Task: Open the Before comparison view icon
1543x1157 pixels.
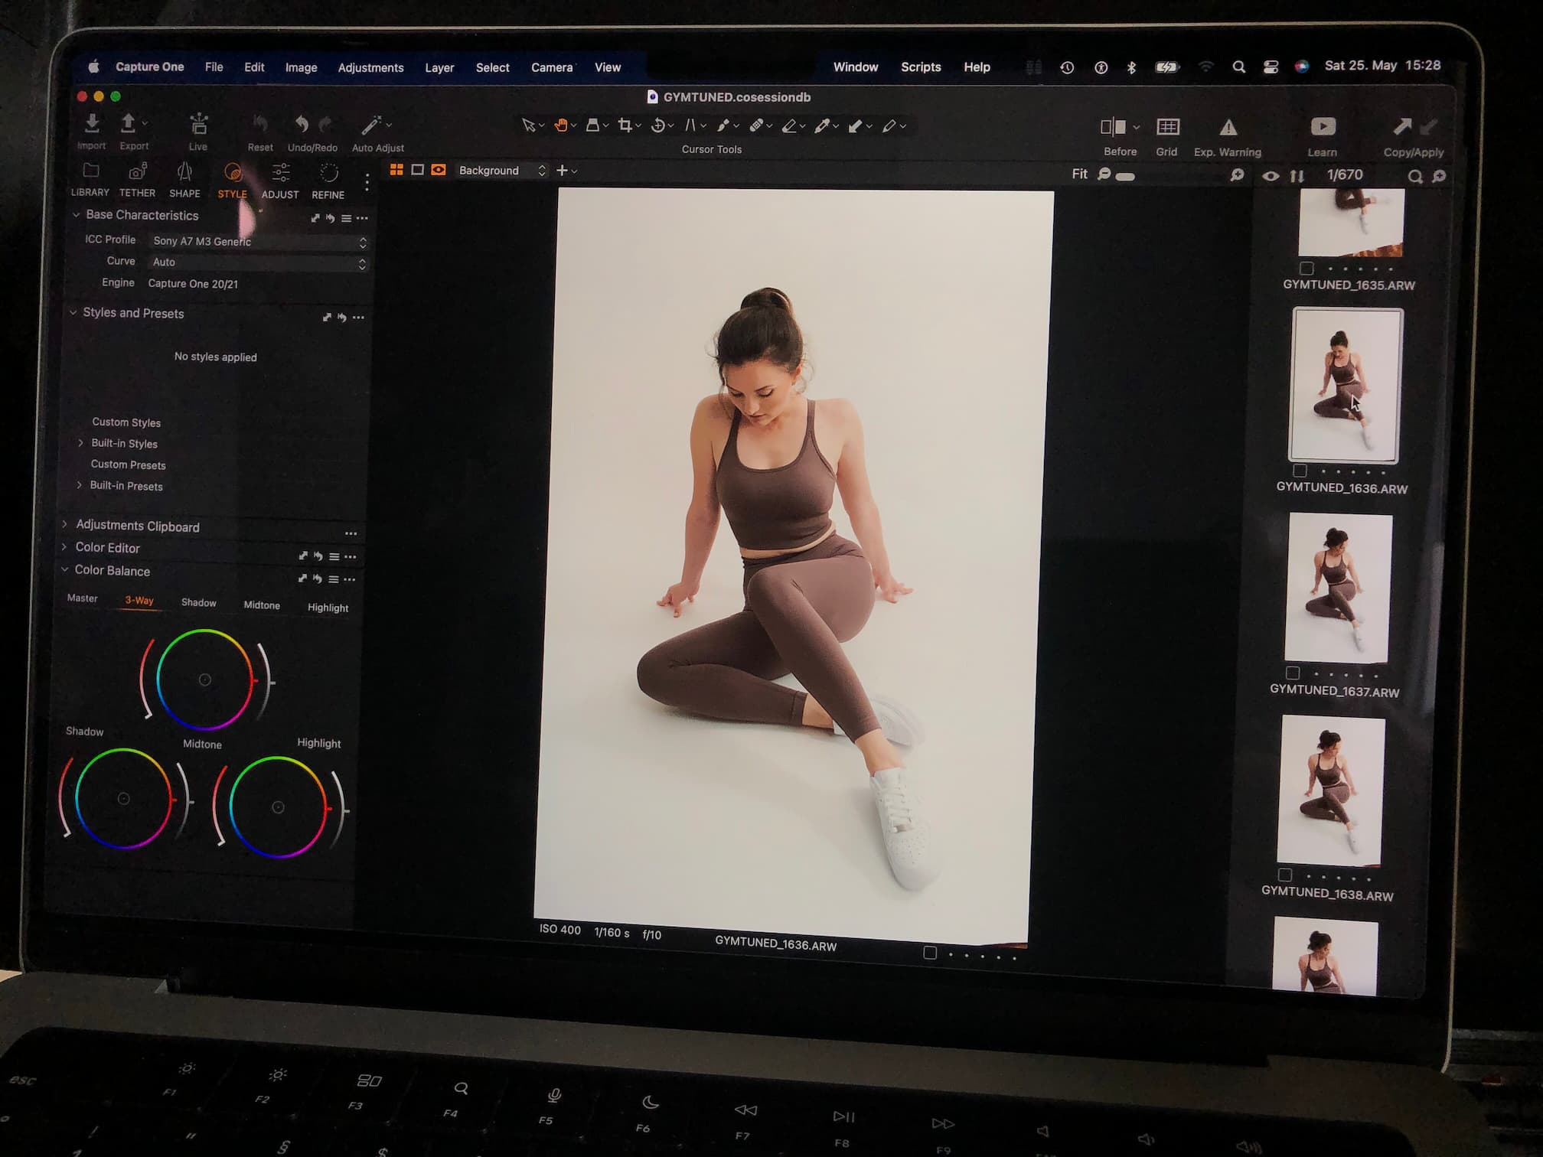Action: tap(1114, 127)
